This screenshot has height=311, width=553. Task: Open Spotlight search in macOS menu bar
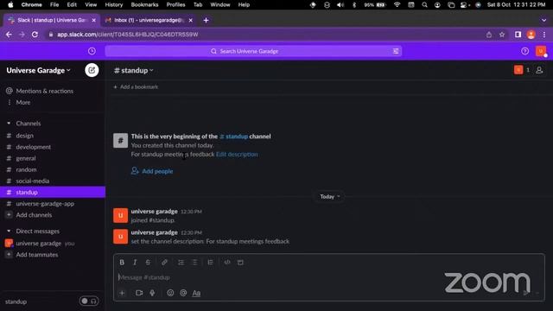[x=424, y=5]
